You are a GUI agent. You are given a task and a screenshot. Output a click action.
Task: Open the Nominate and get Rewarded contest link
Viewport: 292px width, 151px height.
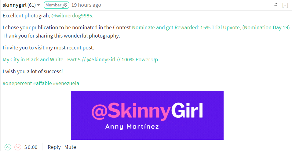point(211,27)
